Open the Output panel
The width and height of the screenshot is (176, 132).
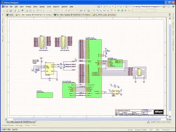point(27,125)
